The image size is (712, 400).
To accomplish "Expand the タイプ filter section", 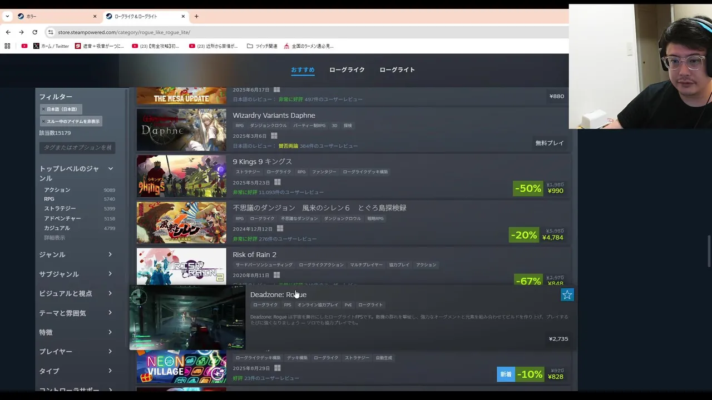I will (76, 371).
